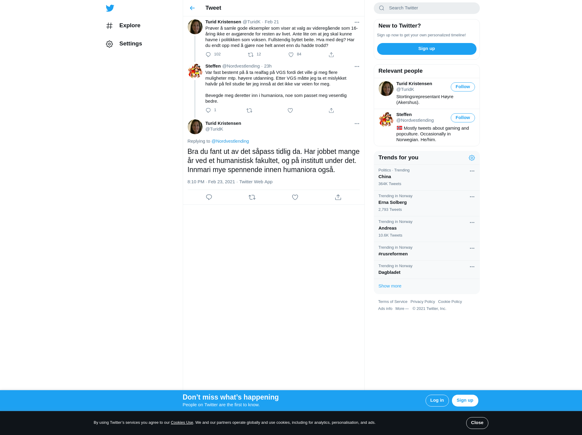
Task: Reply to the main tweet
Action: click(209, 197)
